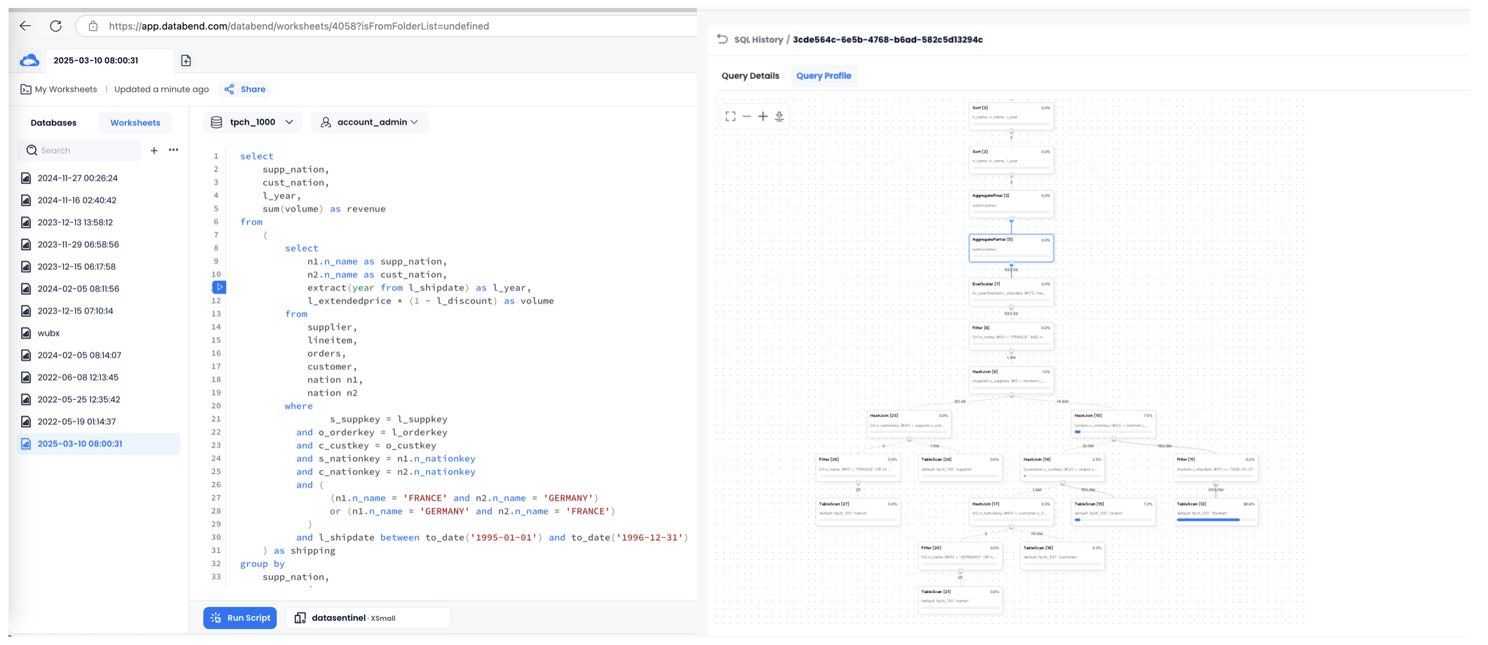
Task: Open the worksheets more-options ellipsis
Action: (x=173, y=150)
